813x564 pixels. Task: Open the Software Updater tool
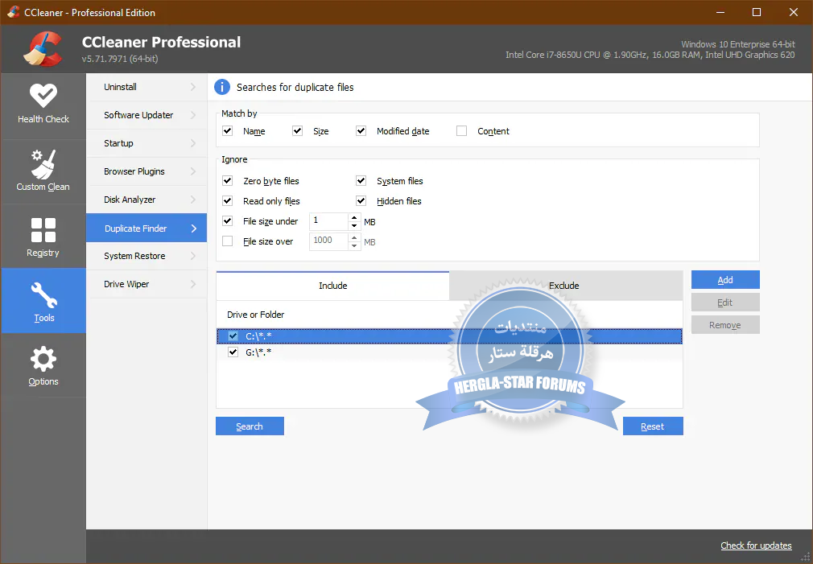tap(147, 115)
